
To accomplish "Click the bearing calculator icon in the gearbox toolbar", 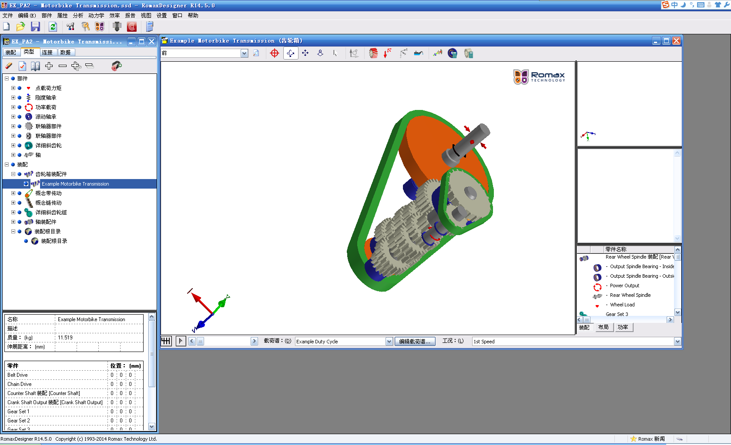I will tap(453, 53).
